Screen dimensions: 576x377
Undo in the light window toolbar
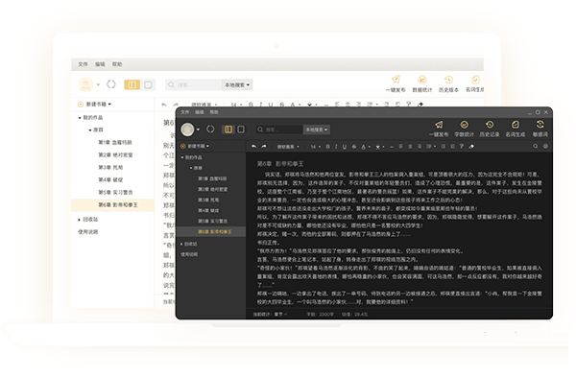[164, 105]
